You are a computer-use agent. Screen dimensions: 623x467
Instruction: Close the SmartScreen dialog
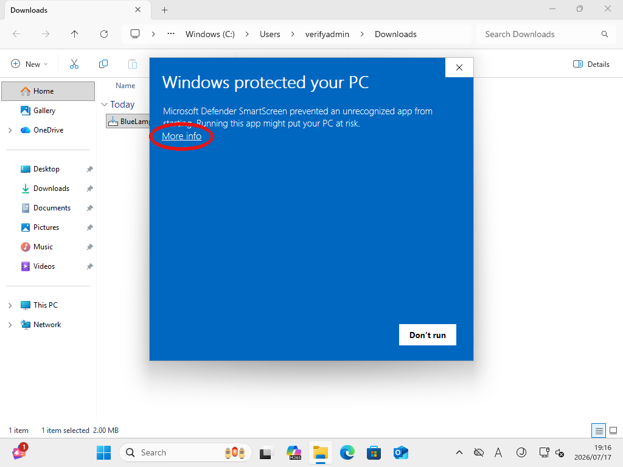459,67
